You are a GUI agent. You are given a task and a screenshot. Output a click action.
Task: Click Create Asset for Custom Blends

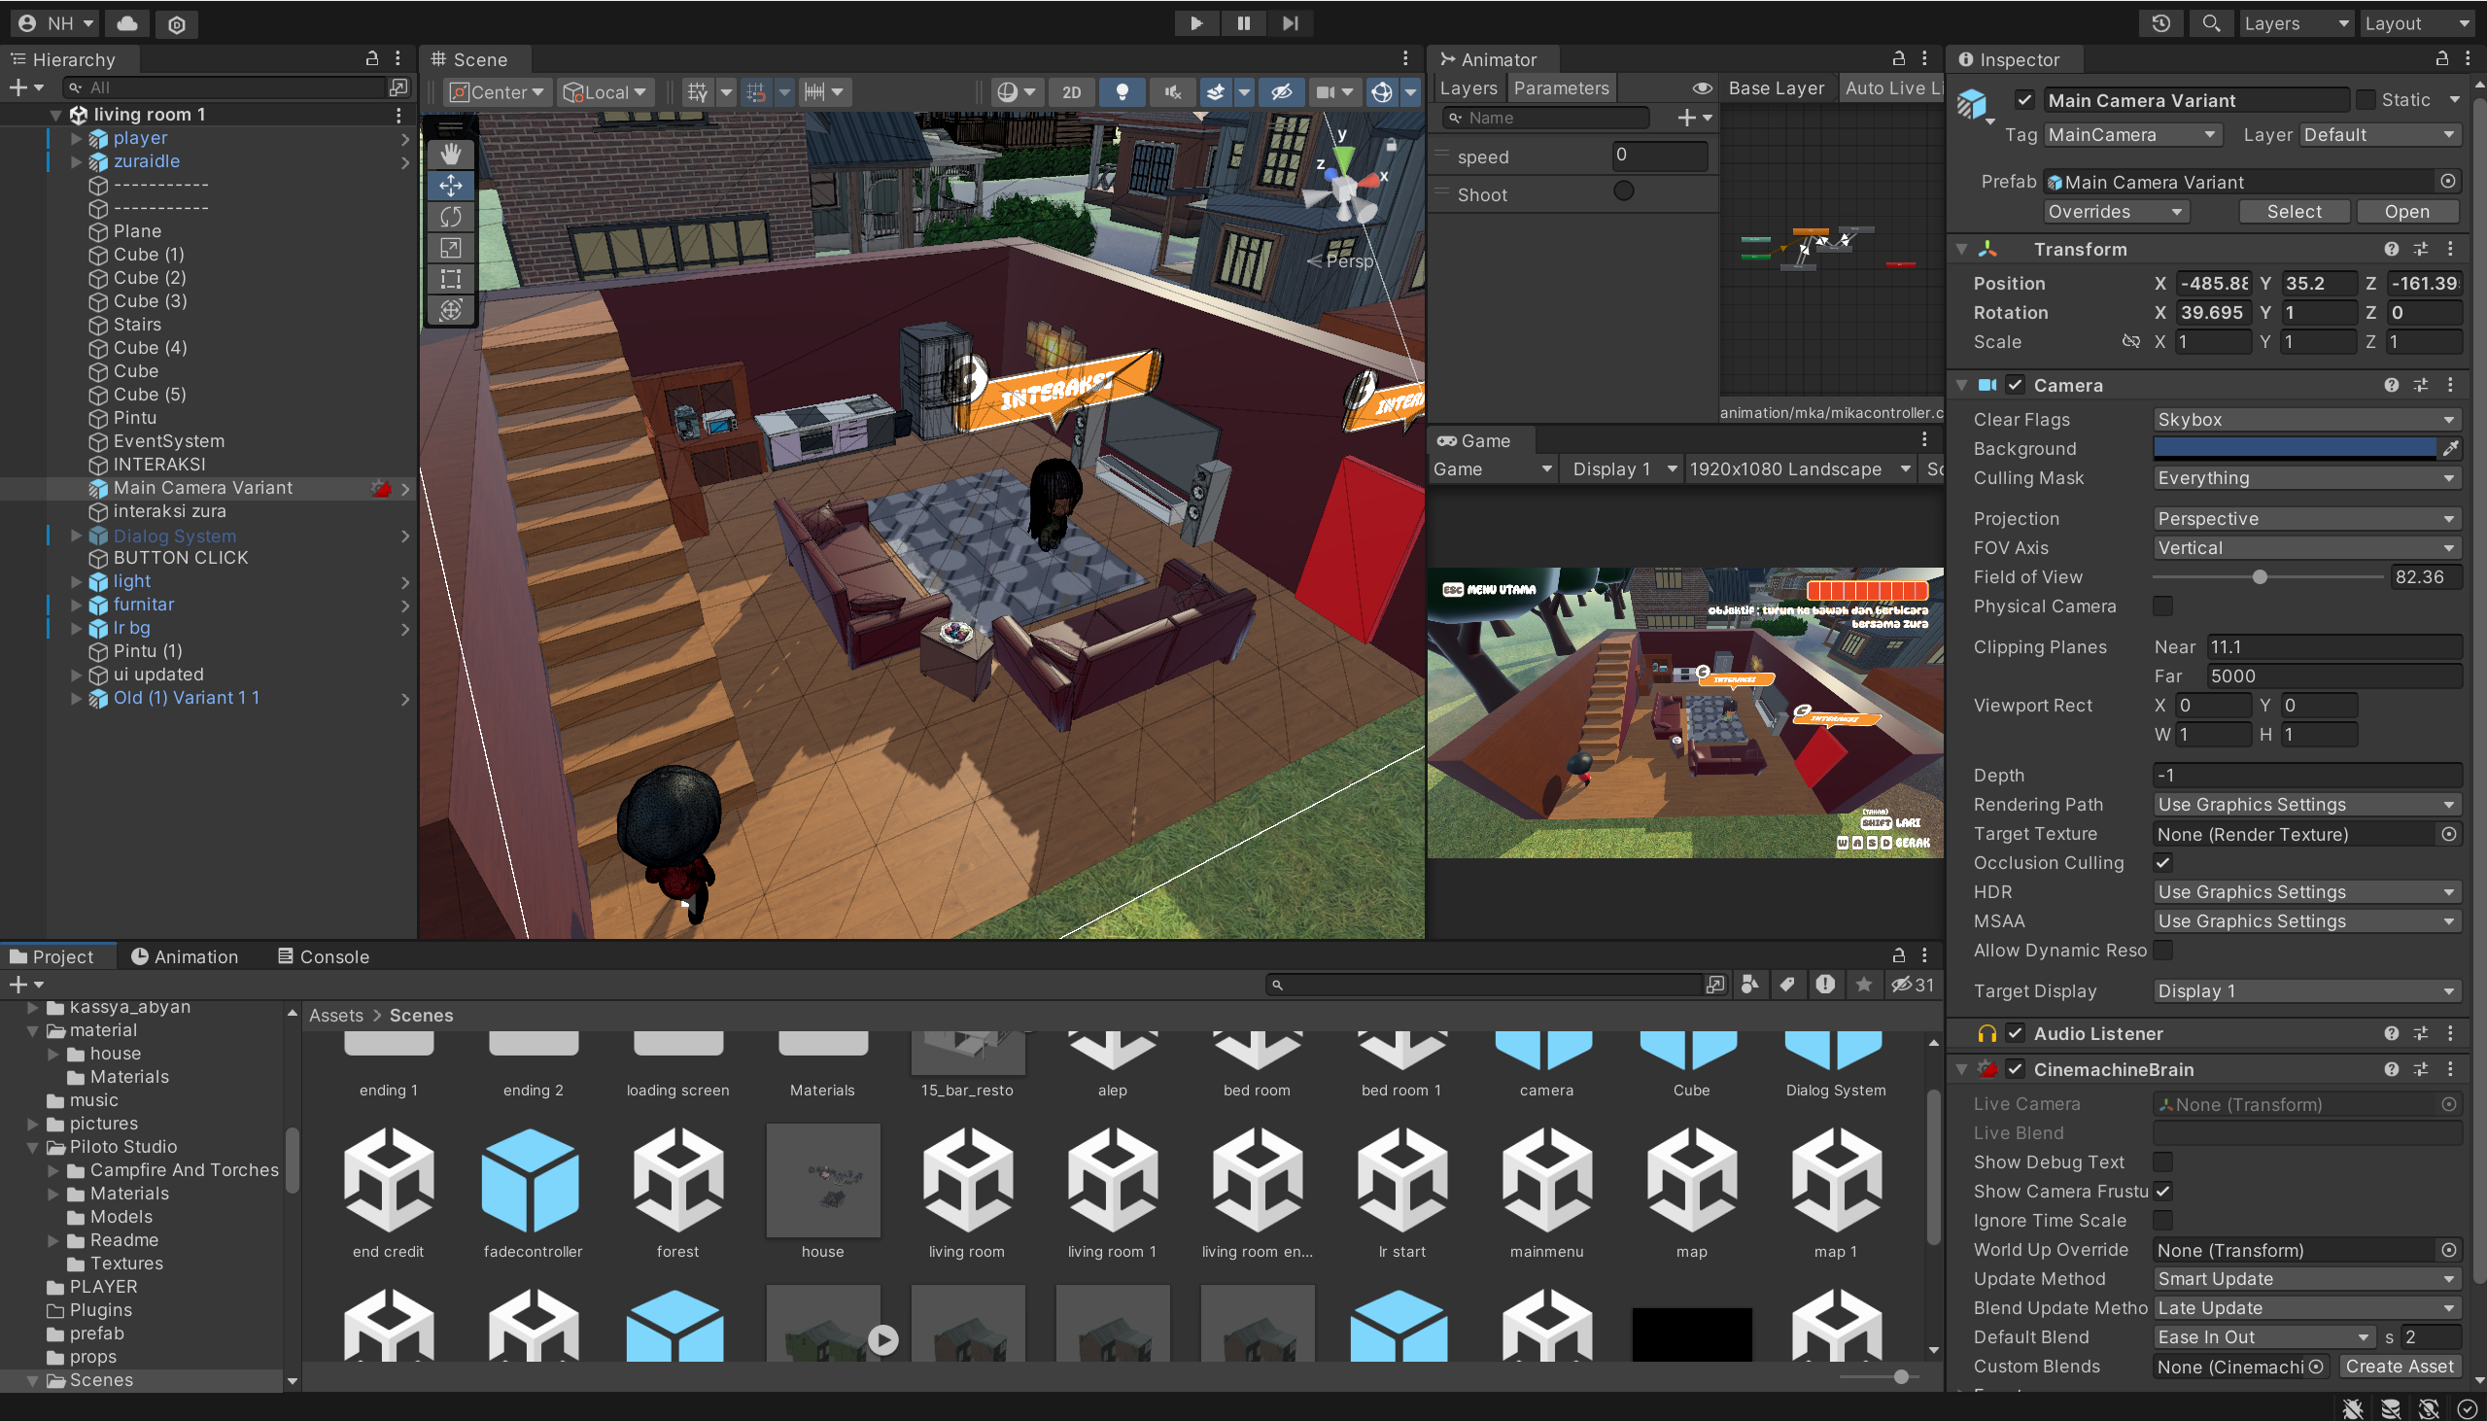point(2401,1367)
